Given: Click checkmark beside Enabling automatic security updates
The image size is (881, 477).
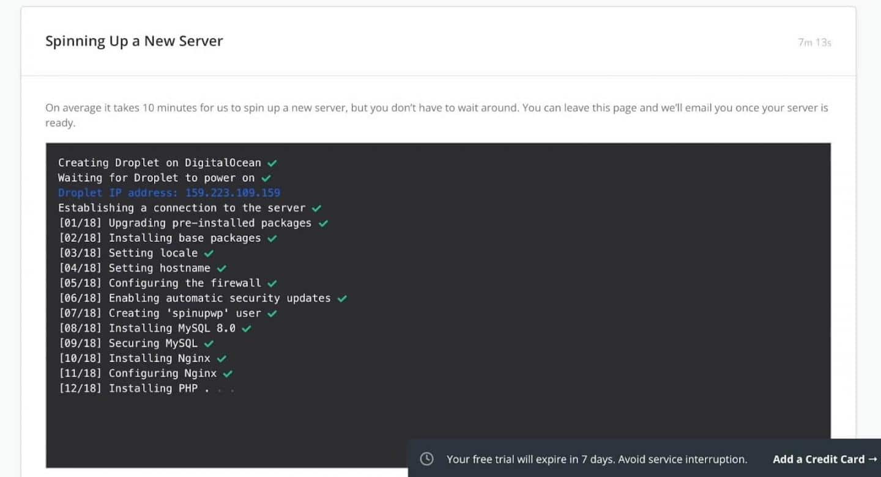Looking at the screenshot, I should pos(342,299).
